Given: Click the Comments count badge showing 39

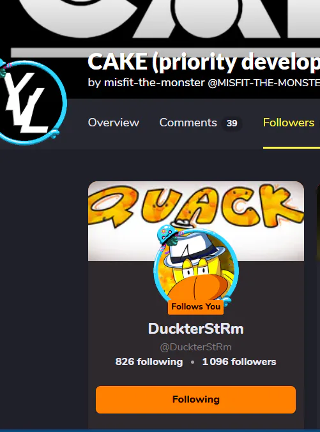Looking at the screenshot, I should point(232,123).
